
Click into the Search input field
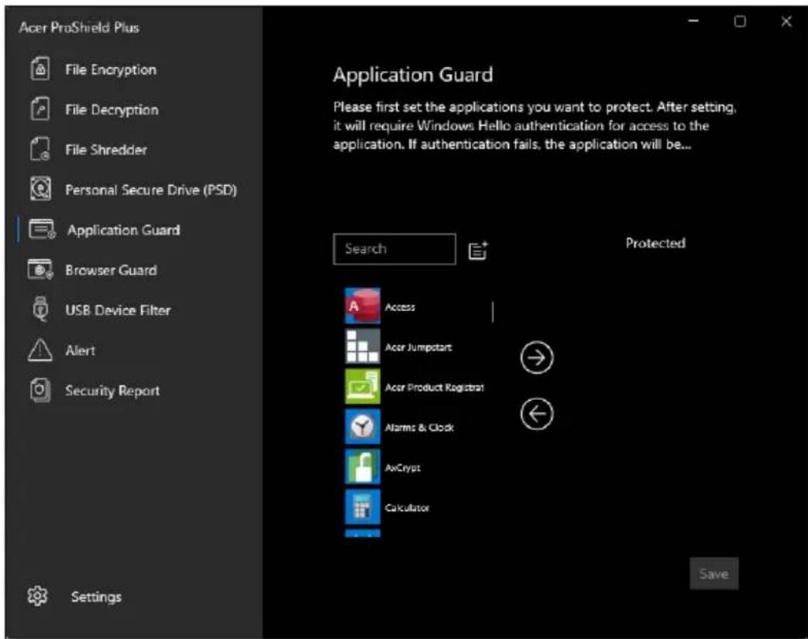tap(394, 249)
